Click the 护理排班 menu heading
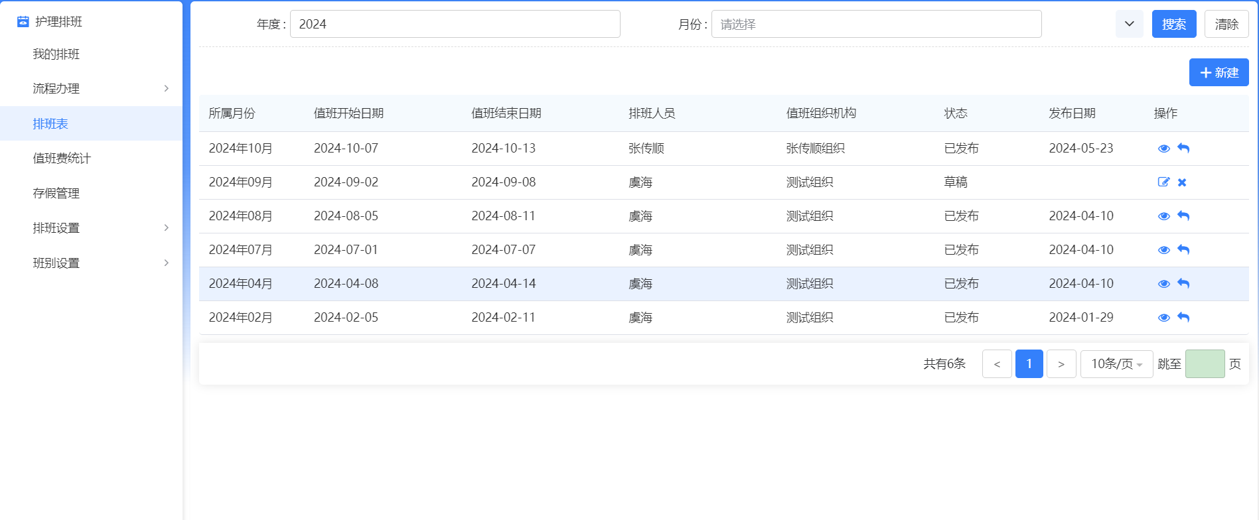Screen dimensions: 1259x520 click(58, 22)
